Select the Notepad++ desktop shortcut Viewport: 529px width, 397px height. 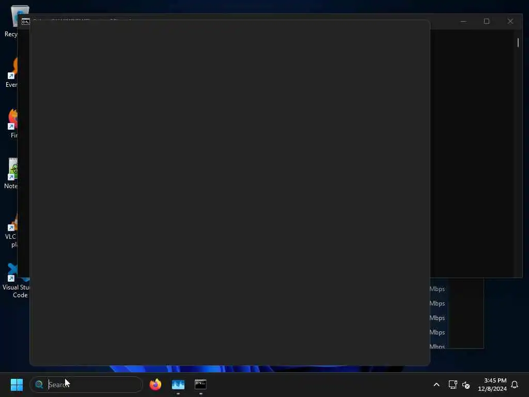coord(11,174)
